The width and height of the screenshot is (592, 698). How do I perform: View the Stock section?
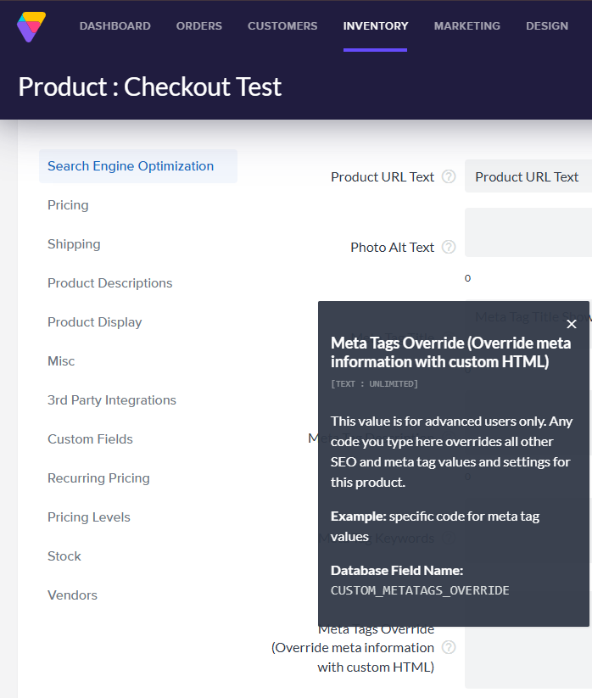pyautogui.click(x=64, y=556)
